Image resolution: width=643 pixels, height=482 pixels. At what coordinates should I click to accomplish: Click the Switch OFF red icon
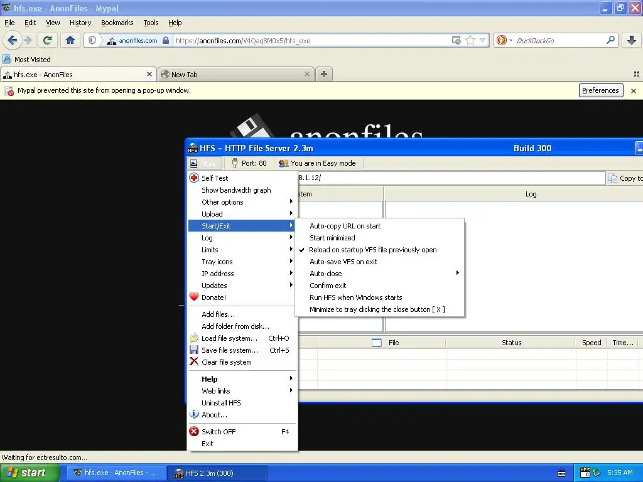[194, 431]
